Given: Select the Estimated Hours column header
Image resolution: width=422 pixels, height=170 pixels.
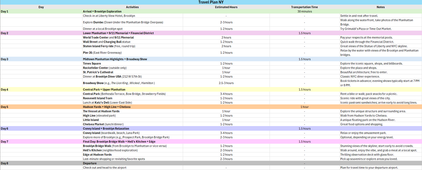Looking at the screenshot, I should coord(226,7).
